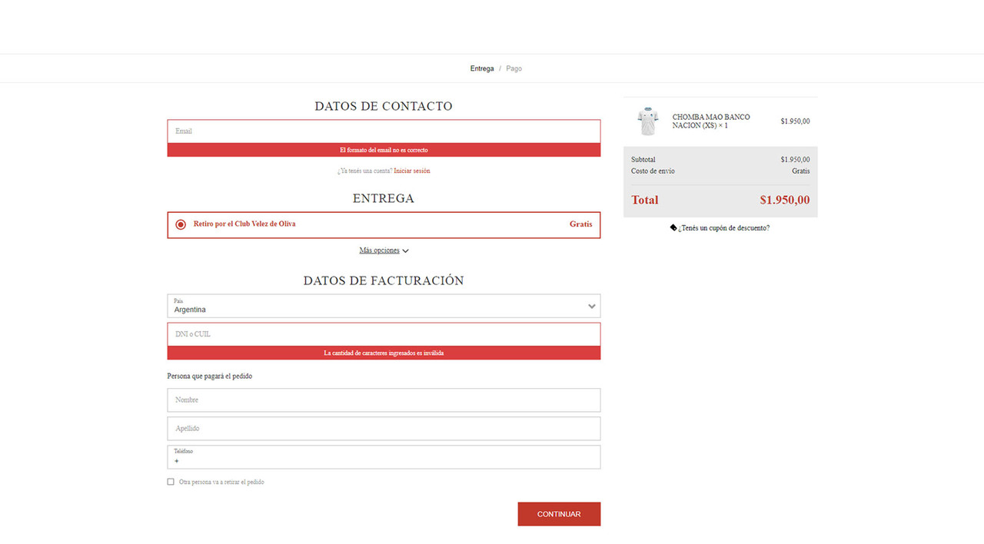Viewport: 984px width, 544px height.
Task: Expand 'Más opciones' for delivery
Action: (x=384, y=250)
